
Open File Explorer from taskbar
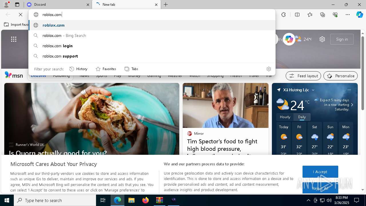point(131,200)
